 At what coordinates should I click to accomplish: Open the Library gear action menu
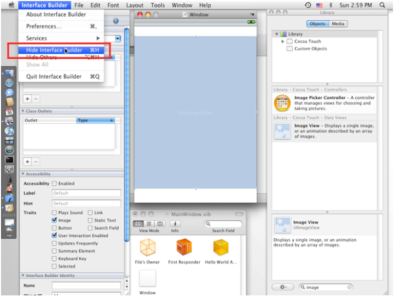tap(283, 287)
